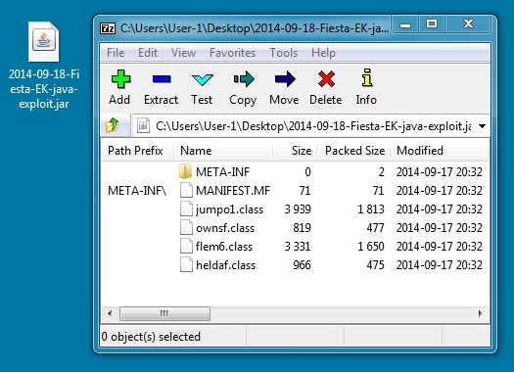Open the File menu
The image size is (514, 372).
point(116,53)
